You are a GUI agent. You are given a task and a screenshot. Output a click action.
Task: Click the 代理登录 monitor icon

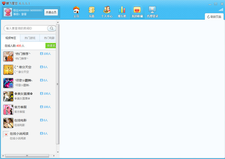(153, 10)
